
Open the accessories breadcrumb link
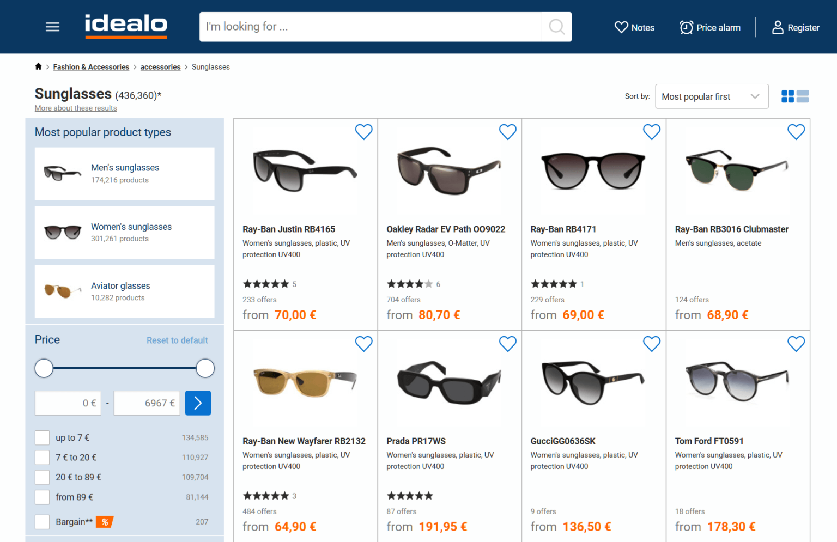coord(160,66)
